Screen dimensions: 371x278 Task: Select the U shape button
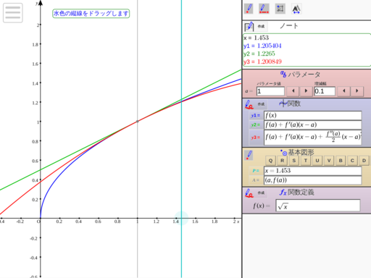pos(317,161)
